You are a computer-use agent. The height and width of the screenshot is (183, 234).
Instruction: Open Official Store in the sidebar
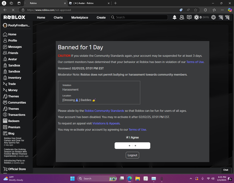[x=15, y=169]
